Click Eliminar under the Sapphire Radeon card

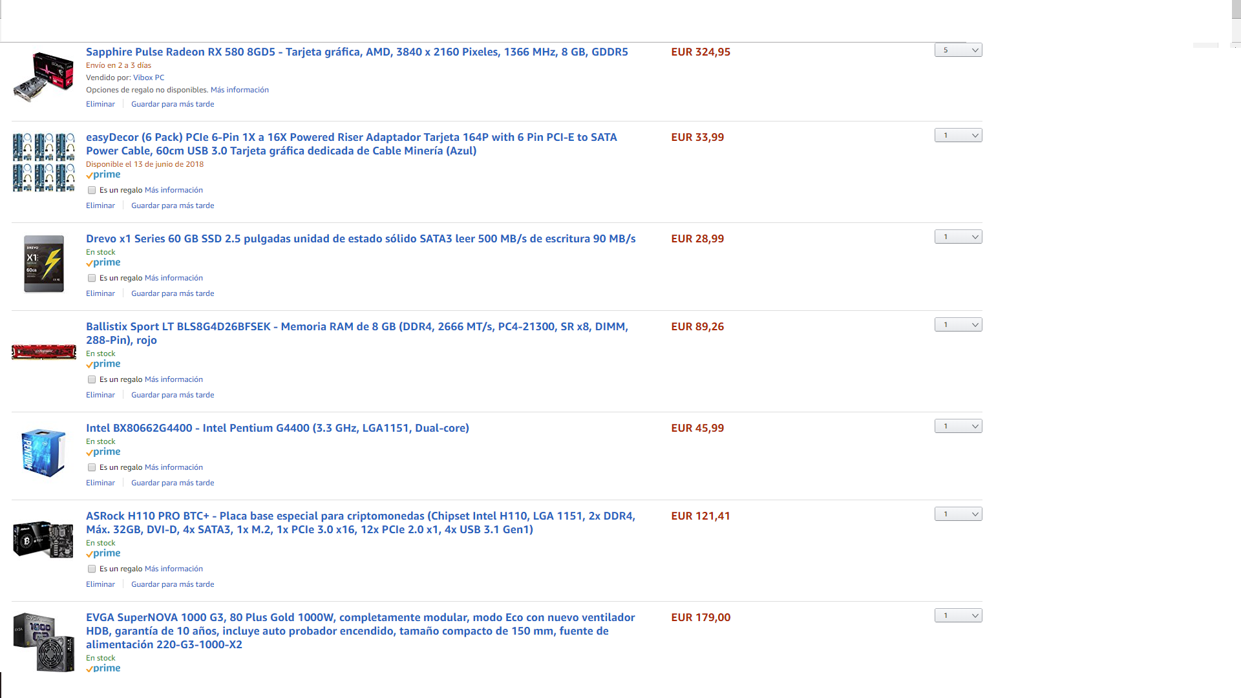click(100, 104)
